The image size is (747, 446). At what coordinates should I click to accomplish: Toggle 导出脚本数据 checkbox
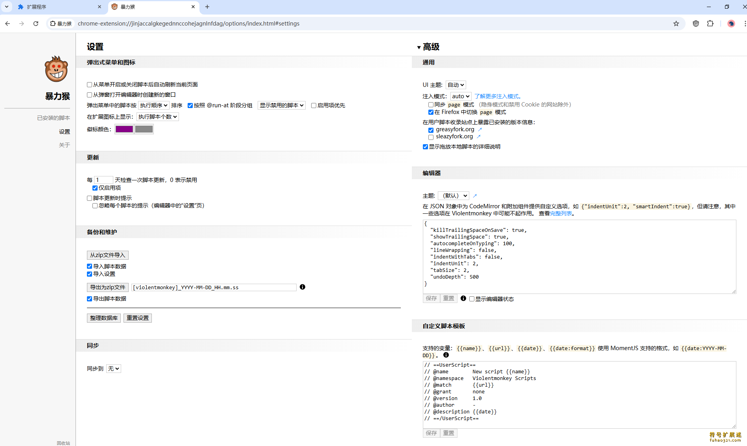[89, 299]
